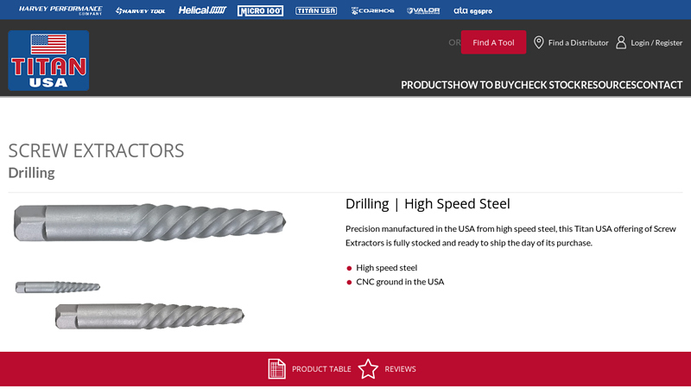View the large screw extractor image

coord(149,222)
